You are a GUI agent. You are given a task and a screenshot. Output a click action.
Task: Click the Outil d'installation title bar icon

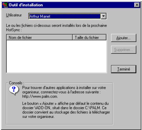click(x=5, y=5)
